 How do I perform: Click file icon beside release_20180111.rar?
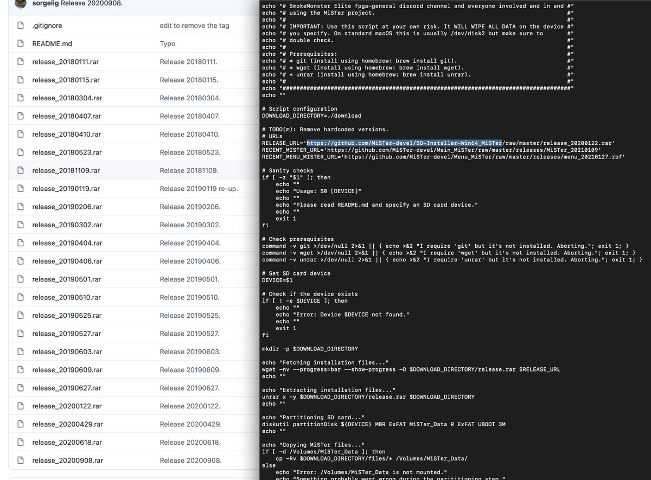click(x=20, y=62)
